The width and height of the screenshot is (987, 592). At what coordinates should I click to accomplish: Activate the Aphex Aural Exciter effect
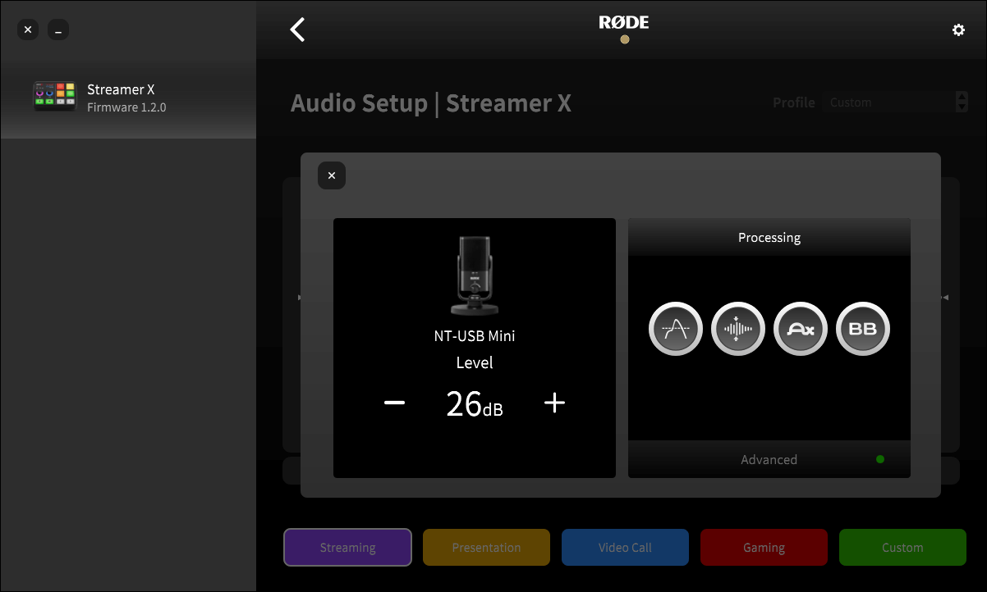point(801,328)
